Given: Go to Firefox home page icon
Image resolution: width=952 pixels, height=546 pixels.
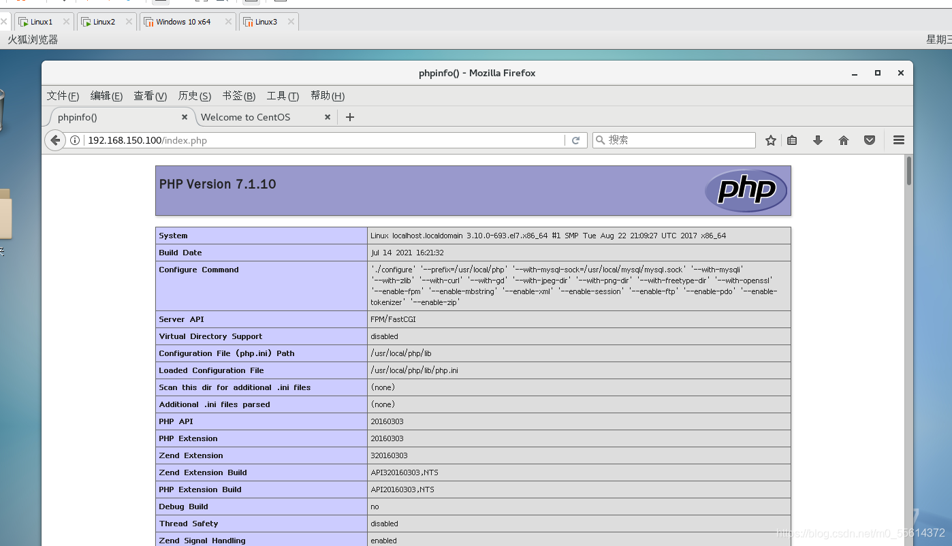Looking at the screenshot, I should pos(844,140).
